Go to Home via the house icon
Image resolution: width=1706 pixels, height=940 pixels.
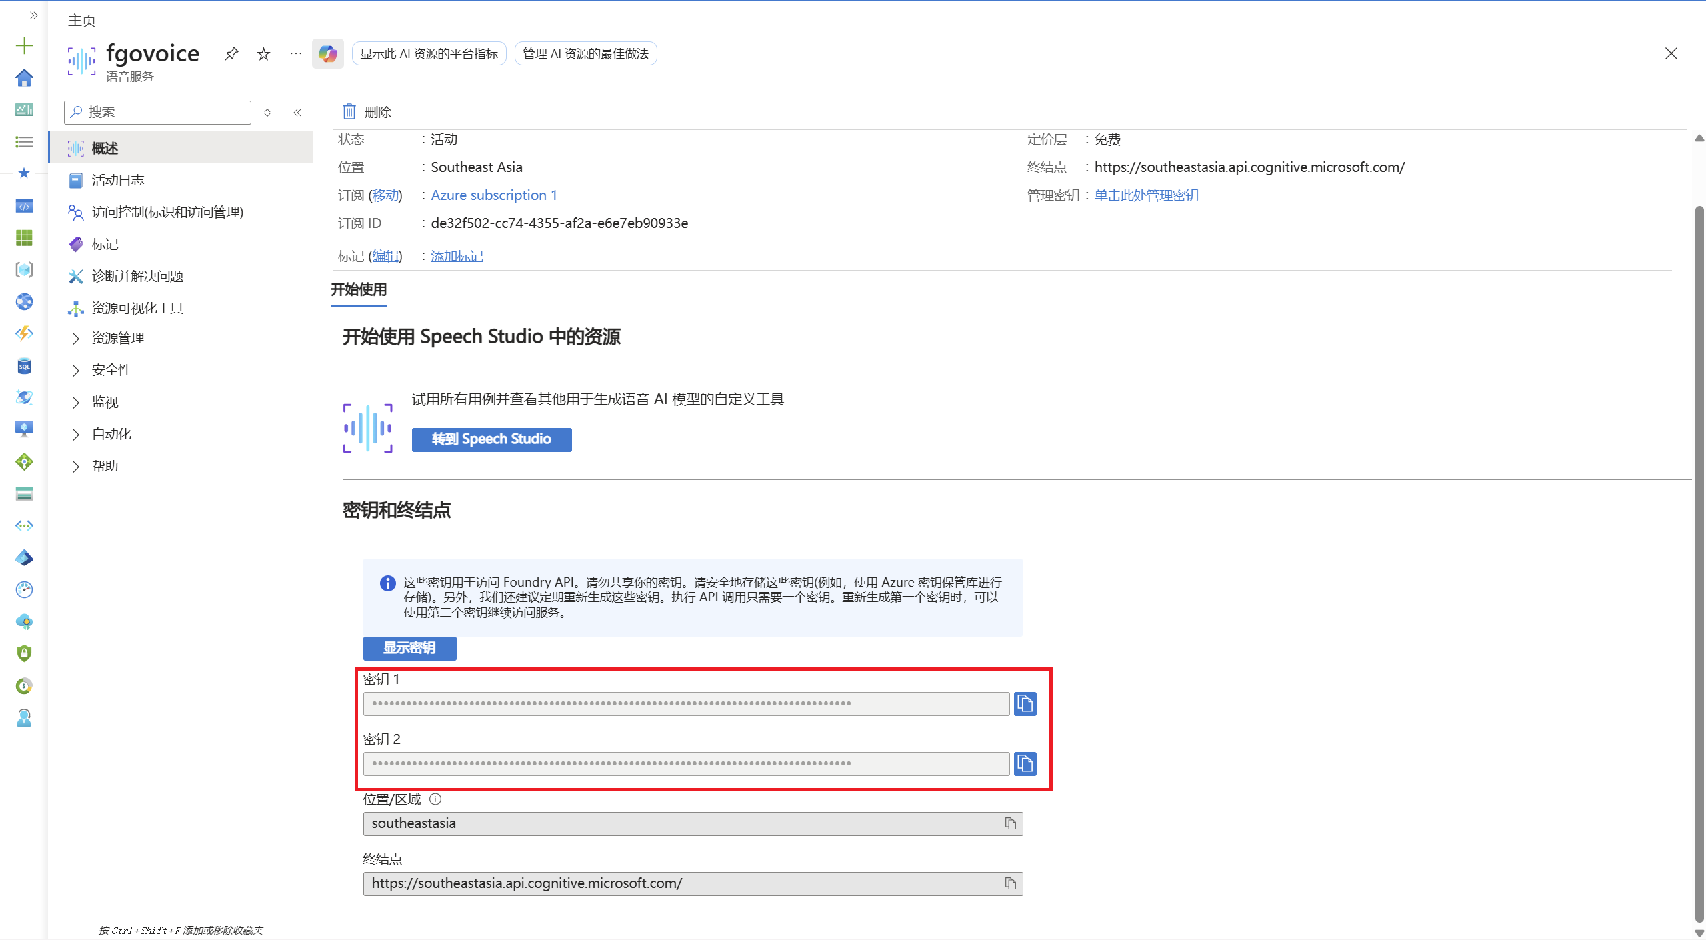pos(24,78)
